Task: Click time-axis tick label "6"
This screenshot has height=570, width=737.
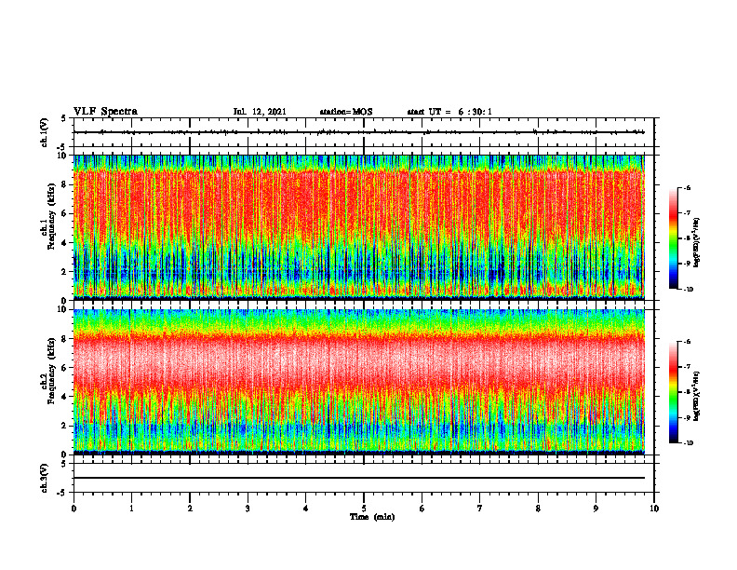Action: pos(422,509)
